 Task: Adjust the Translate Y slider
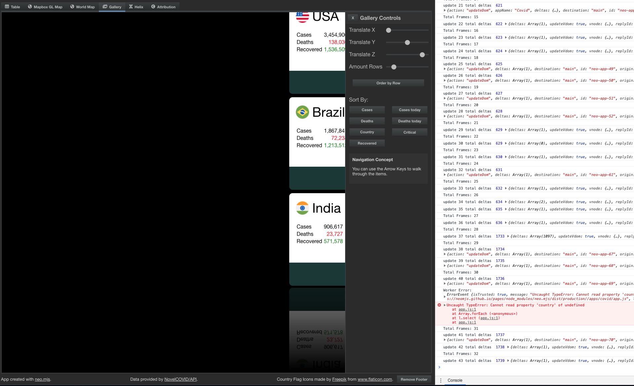click(407, 42)
